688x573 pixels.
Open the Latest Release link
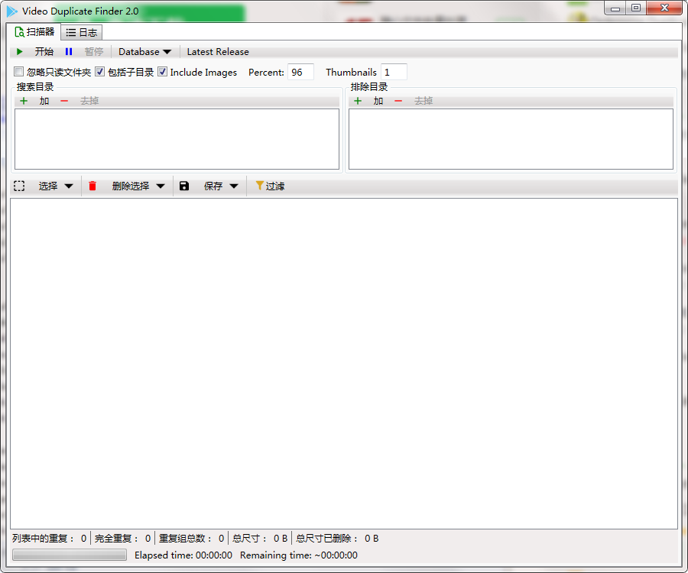[218, 52]
